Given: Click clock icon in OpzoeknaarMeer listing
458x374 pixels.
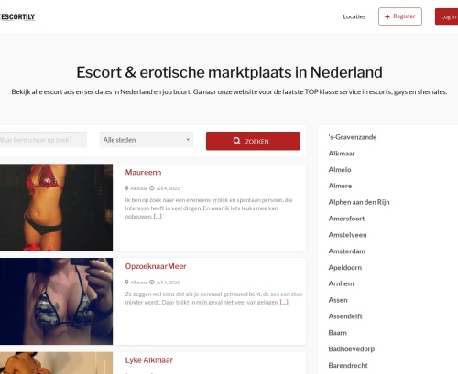Looking at the screenshot, I should click(152, 283).
